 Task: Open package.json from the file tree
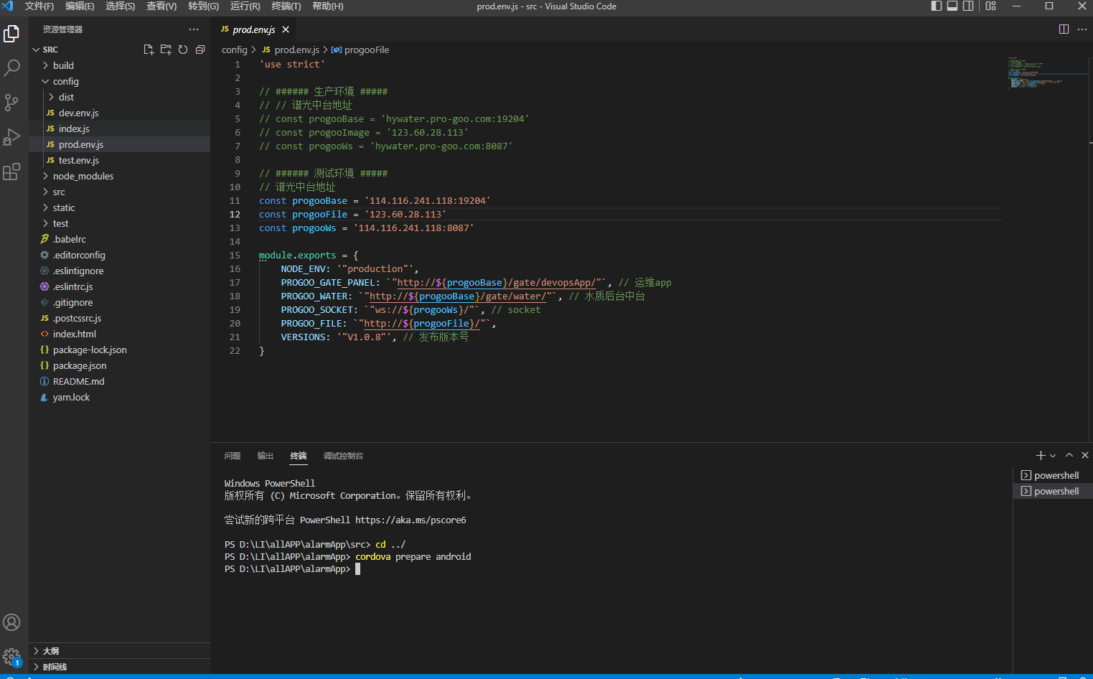coord(79,365)
